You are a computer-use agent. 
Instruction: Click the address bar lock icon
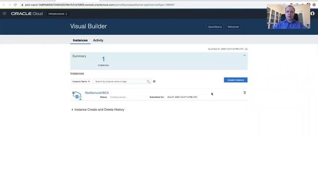click(22, 5)
